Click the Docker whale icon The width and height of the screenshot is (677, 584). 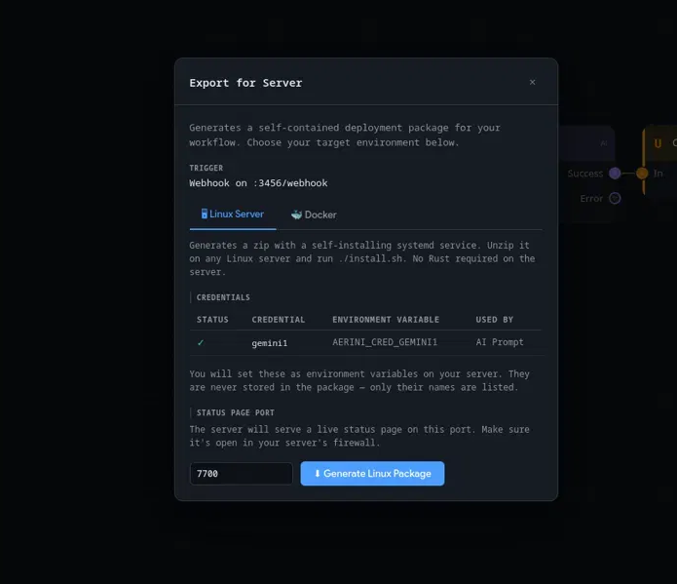click(296, 214)
